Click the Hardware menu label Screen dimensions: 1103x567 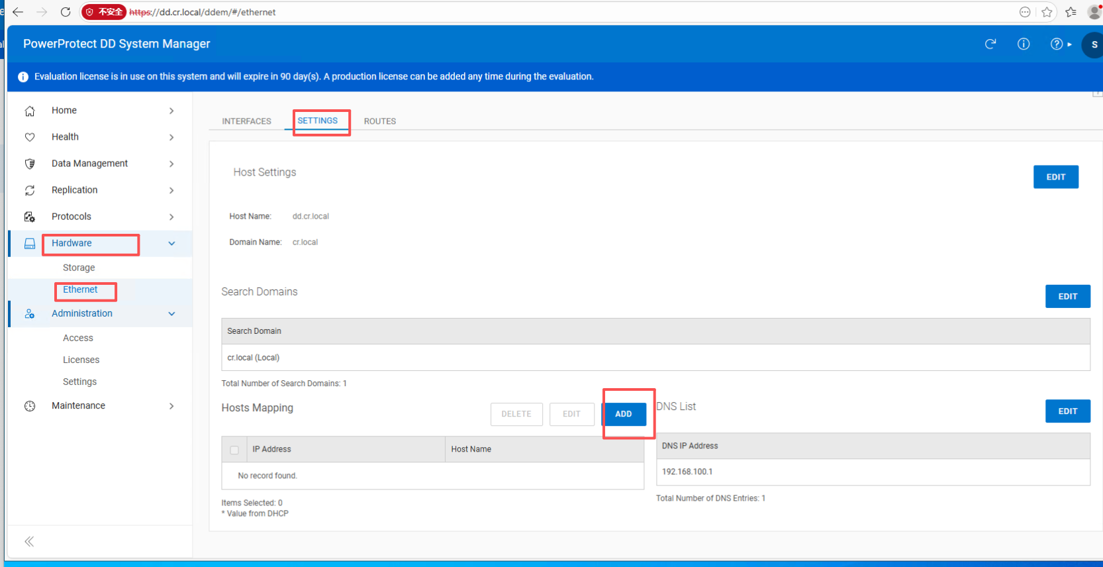click(72, 243)
